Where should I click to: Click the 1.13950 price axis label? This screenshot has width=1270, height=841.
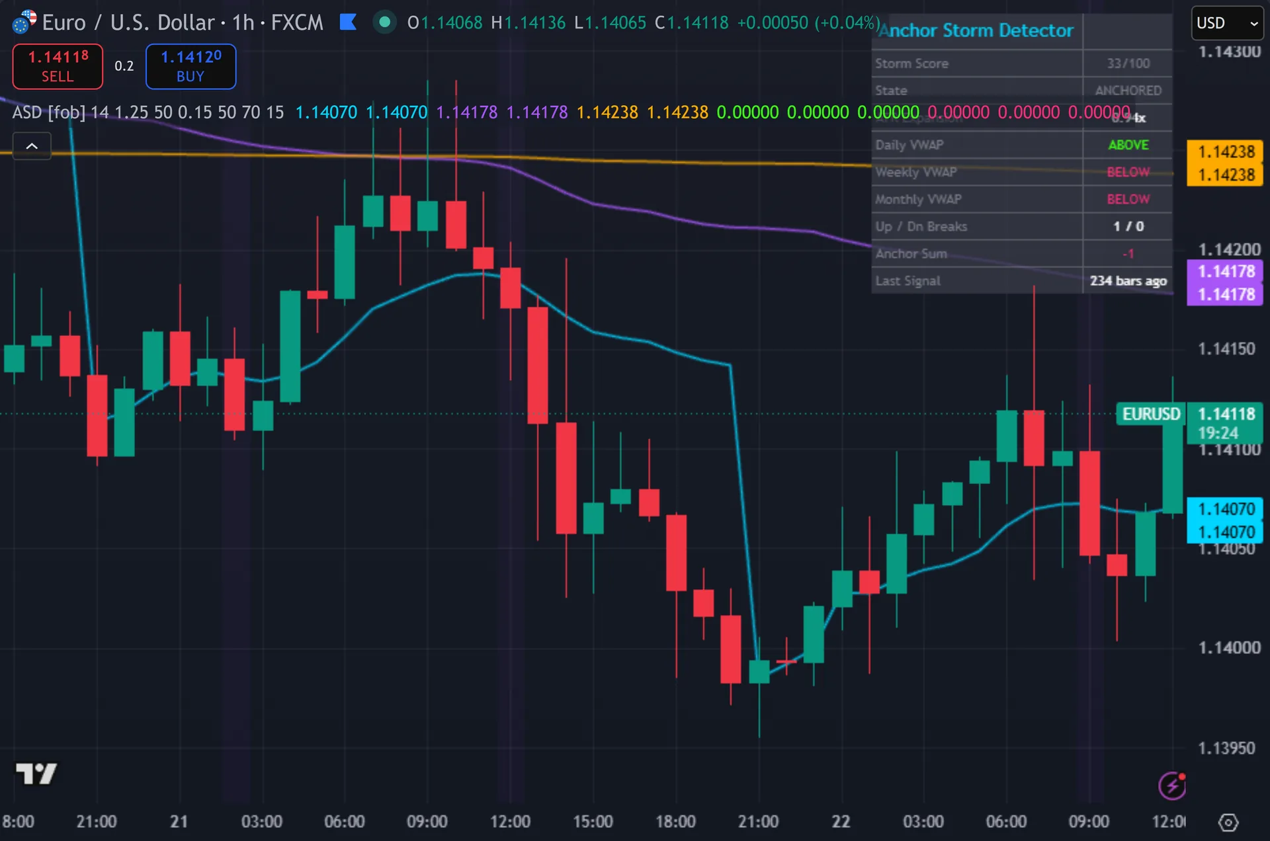pos(1226,748)
